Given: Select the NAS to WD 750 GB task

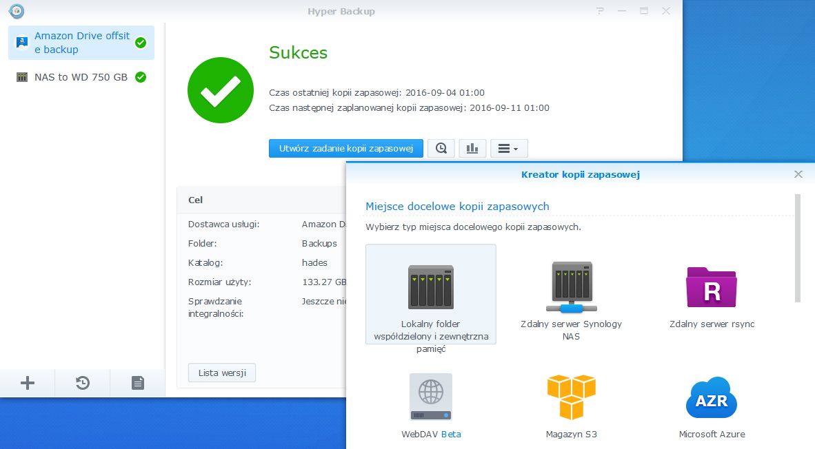Looking at the screenshot, I should click(81, 77).
